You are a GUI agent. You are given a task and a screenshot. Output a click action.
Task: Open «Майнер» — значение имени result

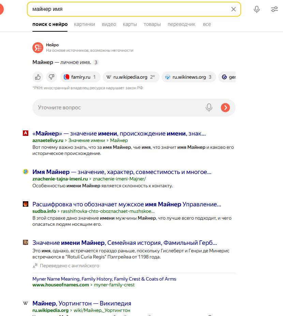pos(119,133)
